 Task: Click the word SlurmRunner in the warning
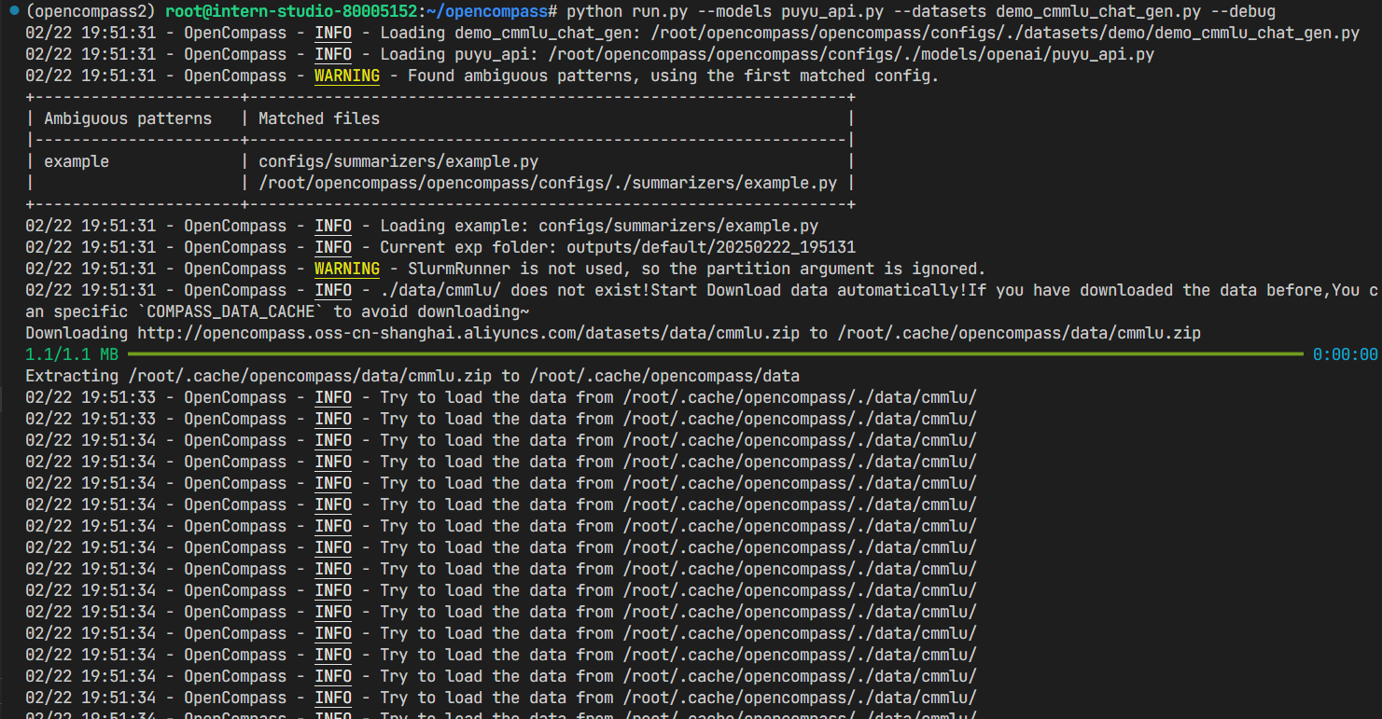click(459, 269)
